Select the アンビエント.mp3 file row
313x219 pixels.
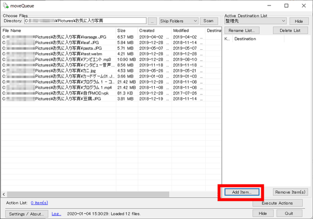click(111, 59)
